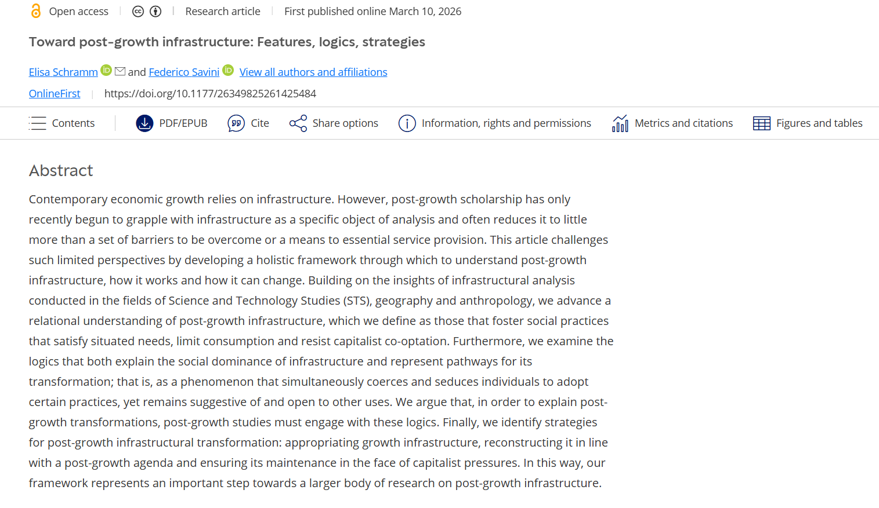Click Federico Savini's ORCID icon

pos(228,70)
